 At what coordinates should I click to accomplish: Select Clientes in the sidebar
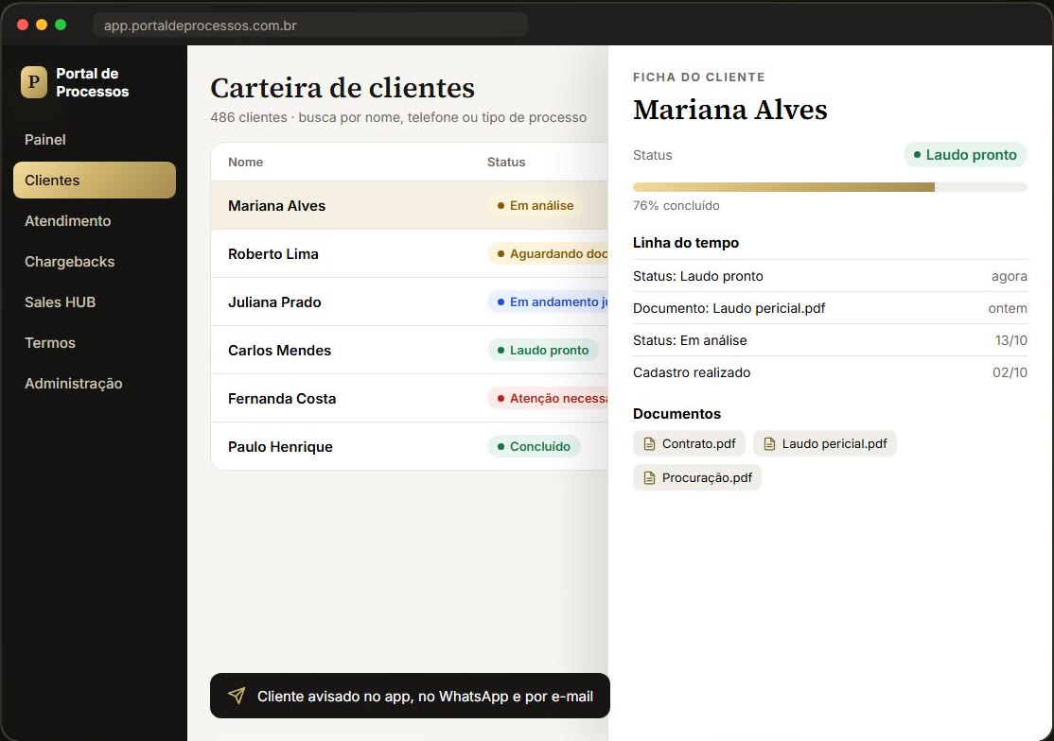94,180
